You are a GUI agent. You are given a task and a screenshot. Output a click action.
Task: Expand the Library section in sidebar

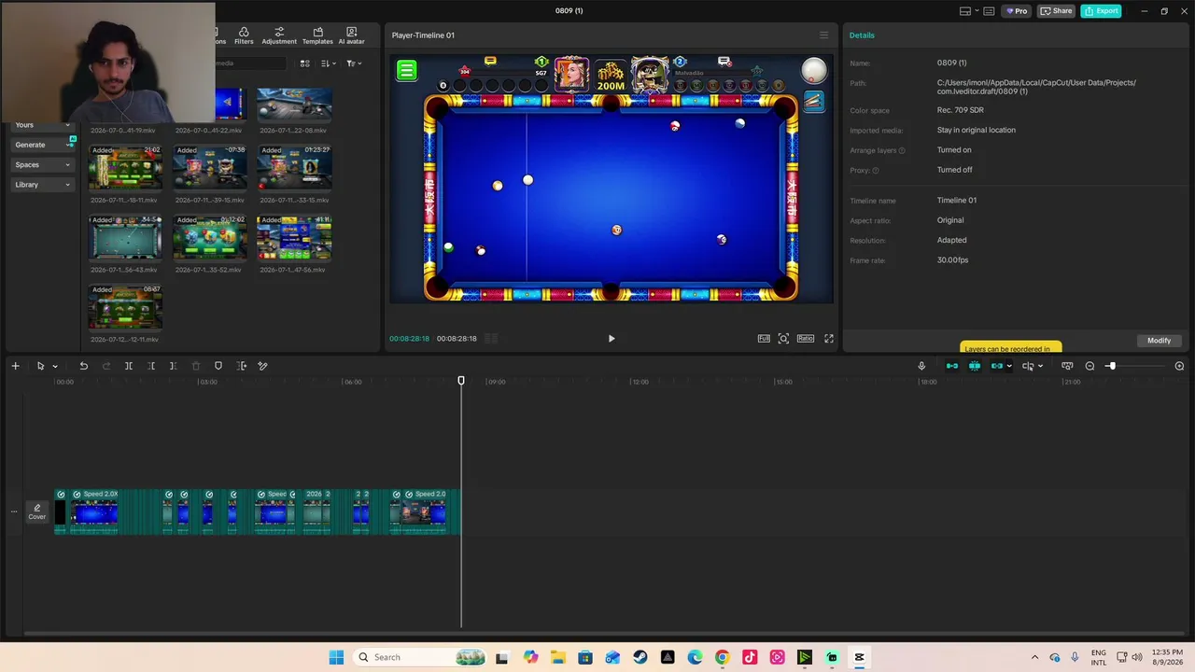click(x=43, y=185)
